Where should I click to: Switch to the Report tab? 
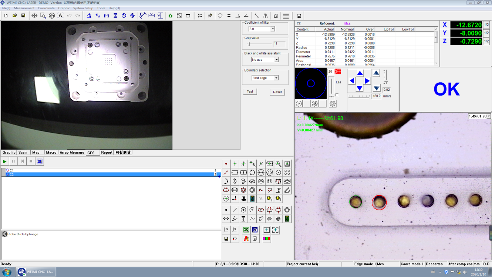click(107, 153)
